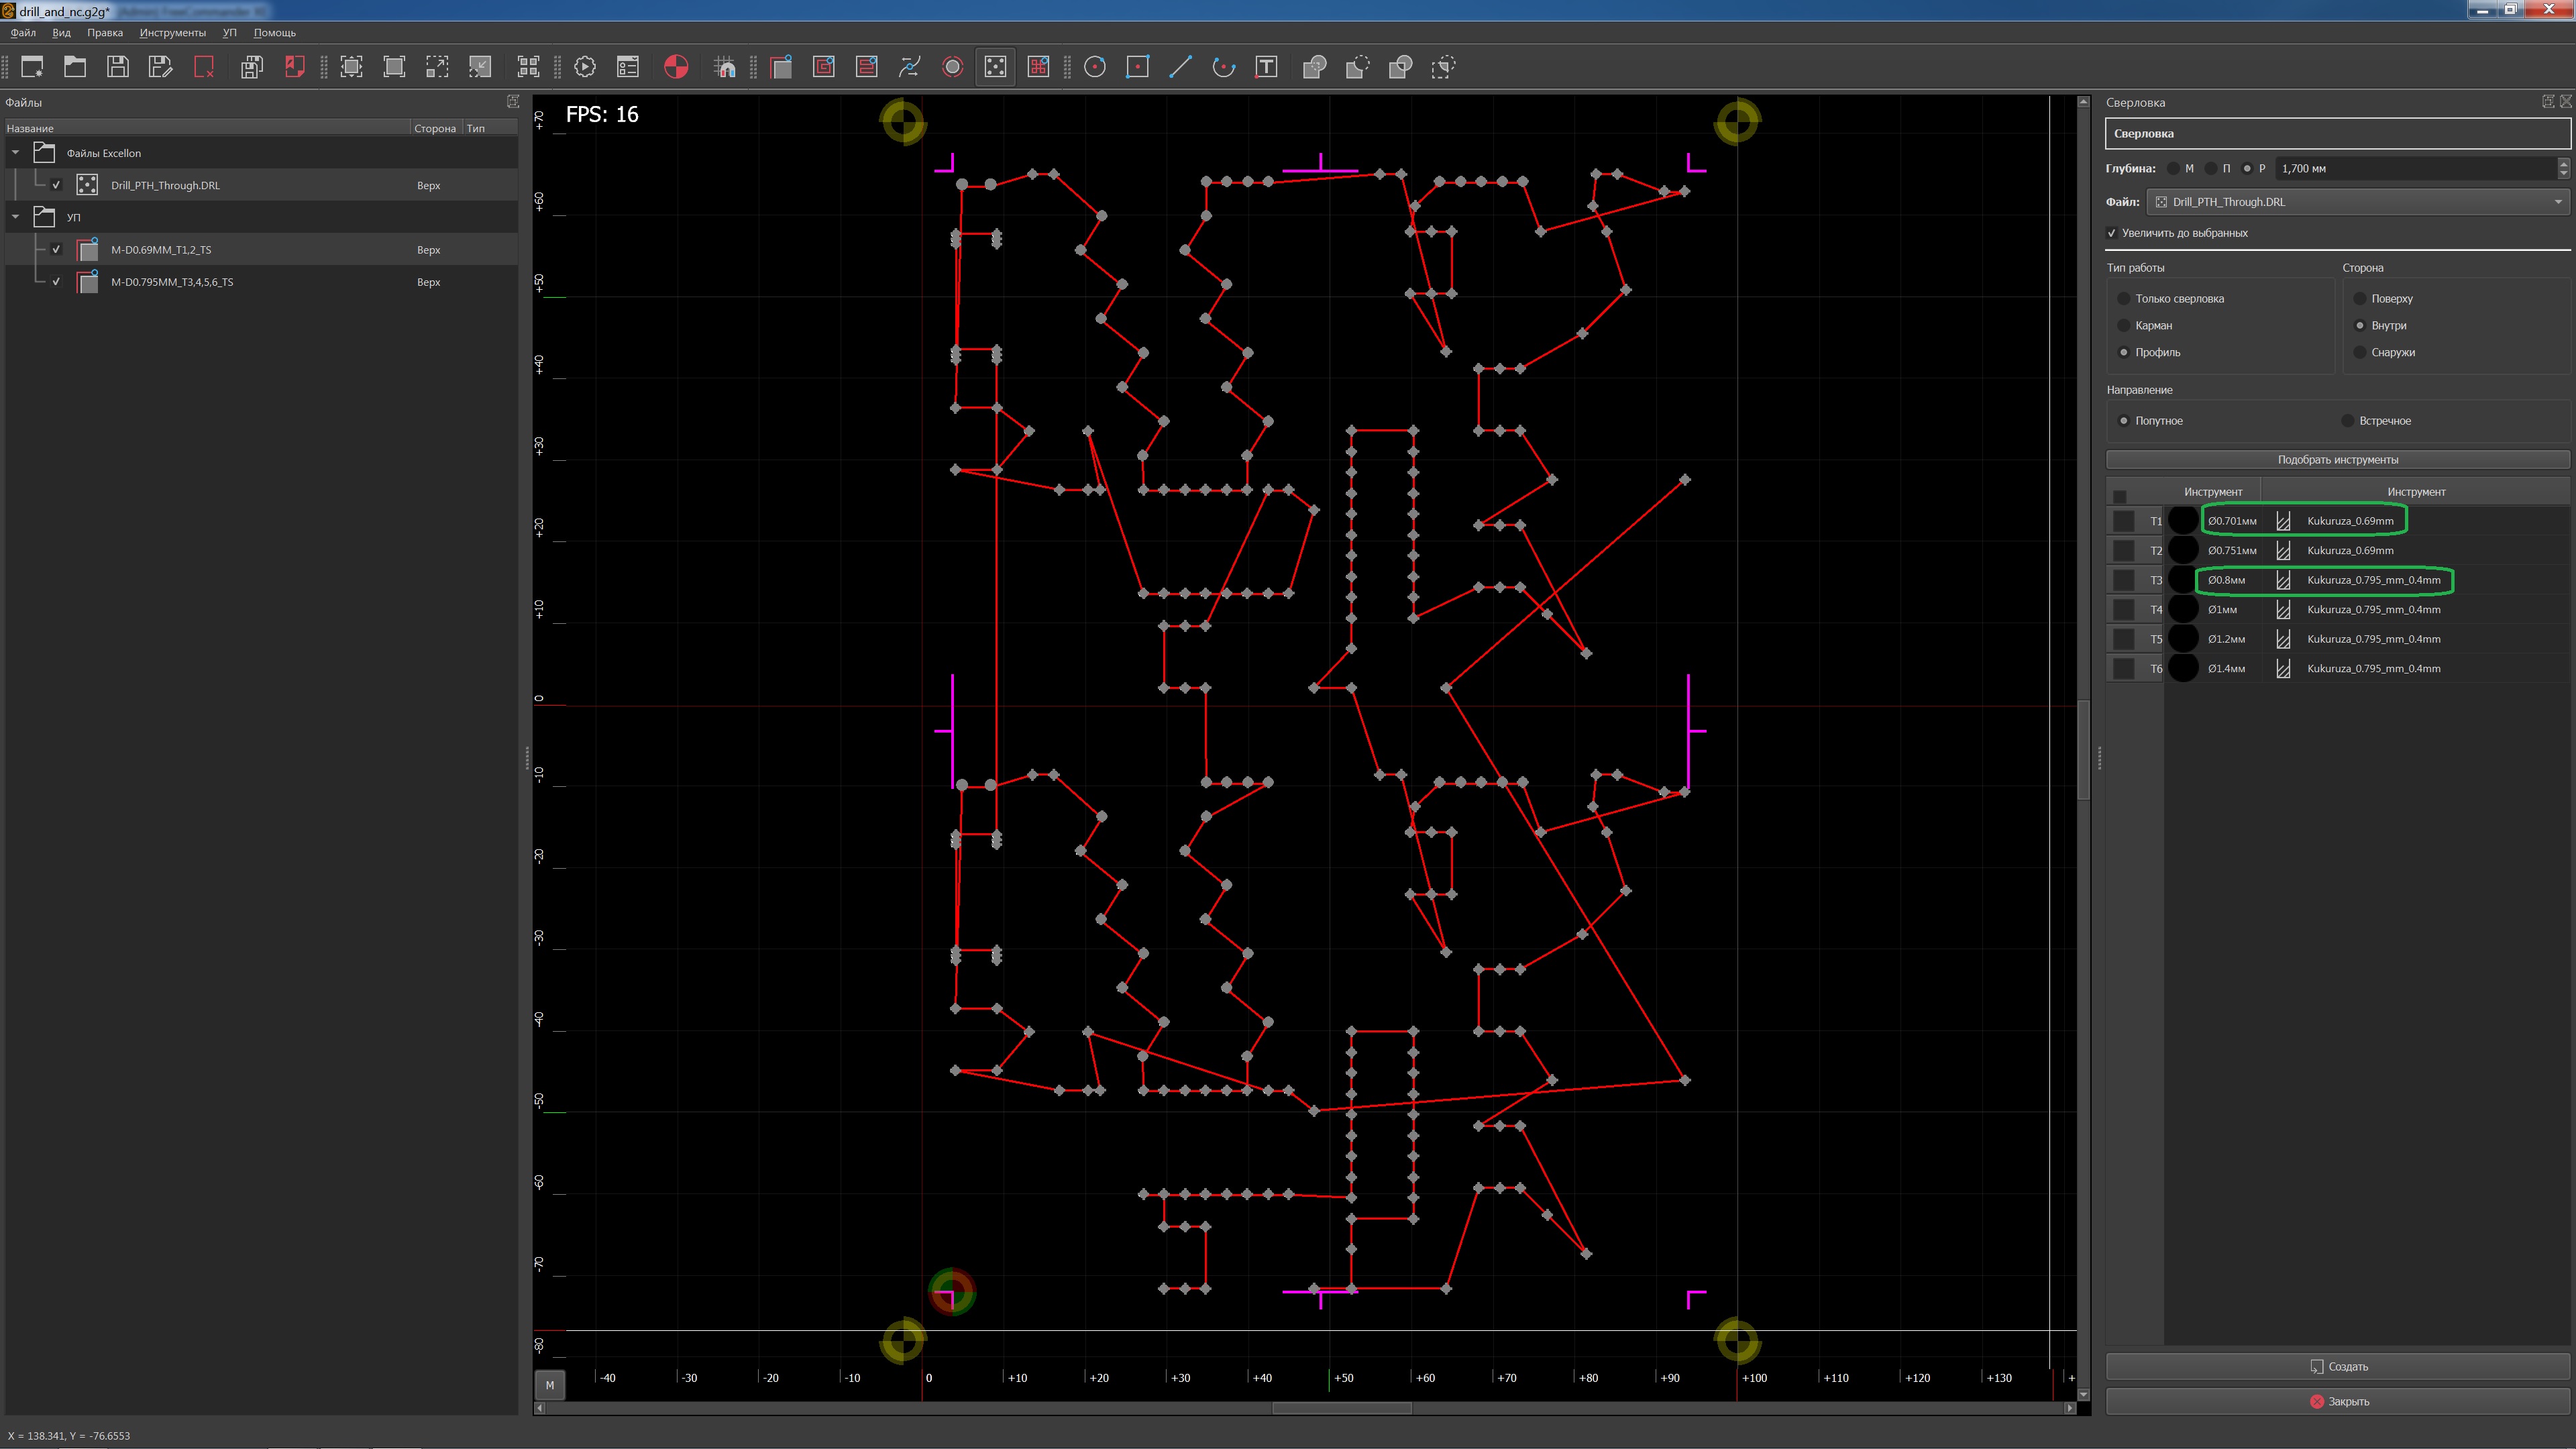
Task: Choose the 'Встречное' direction option
Action: pyautogui.click(x=2347, y=421)
